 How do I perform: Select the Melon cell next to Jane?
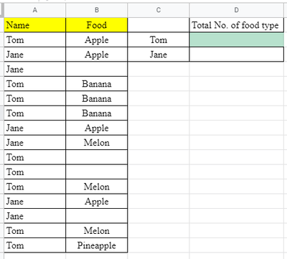[97, 143]
